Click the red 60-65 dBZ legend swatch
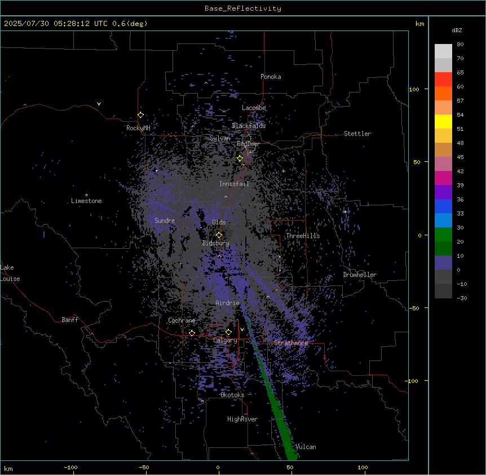486x475 pixels. tap(443, 79)
